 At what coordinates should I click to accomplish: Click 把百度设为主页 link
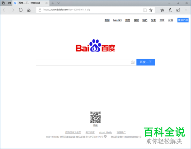(73, 132)
